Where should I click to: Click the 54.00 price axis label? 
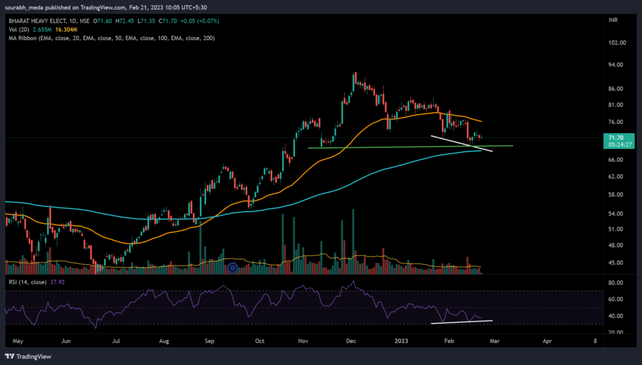pos(616,213)
